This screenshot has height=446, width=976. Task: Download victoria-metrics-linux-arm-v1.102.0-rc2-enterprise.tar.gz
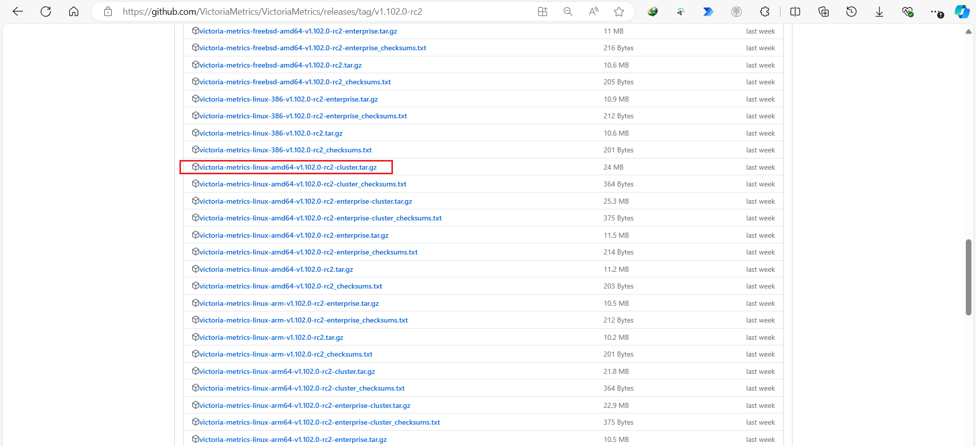click(x=289, y=303)
